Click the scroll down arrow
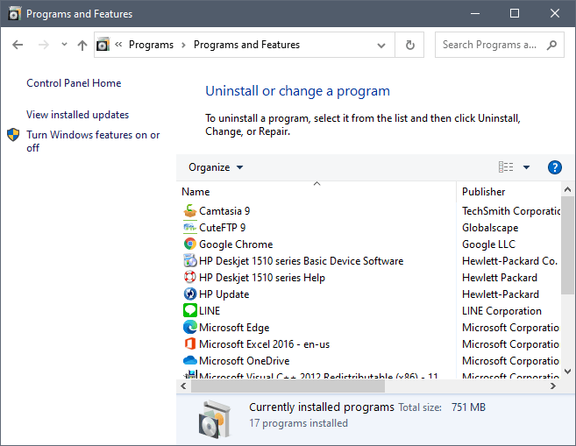The width and height of the screenshot is (576, 446). coord(567,372)
